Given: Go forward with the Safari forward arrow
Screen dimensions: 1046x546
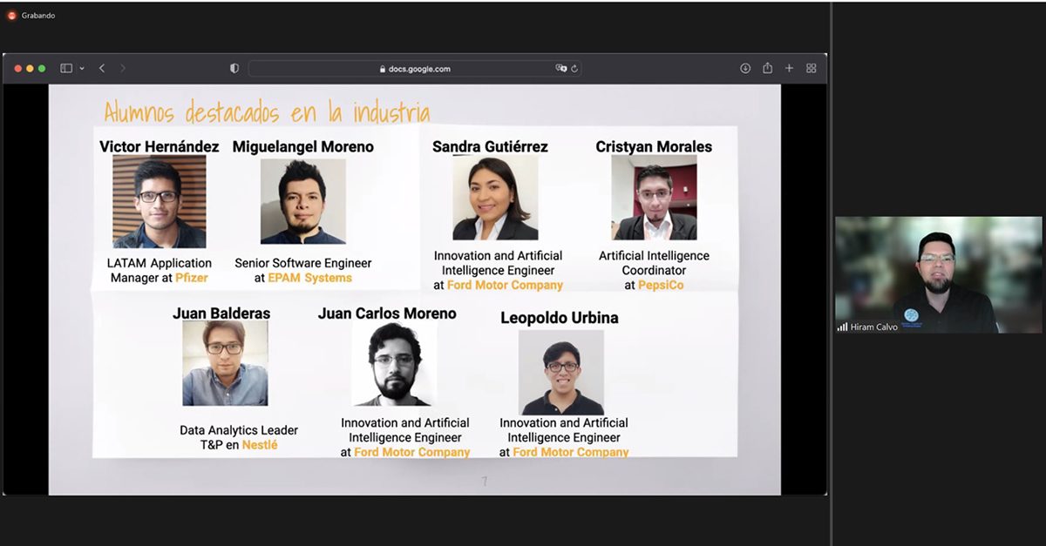Looking at the screenshot, I should [x=123, y=68].
